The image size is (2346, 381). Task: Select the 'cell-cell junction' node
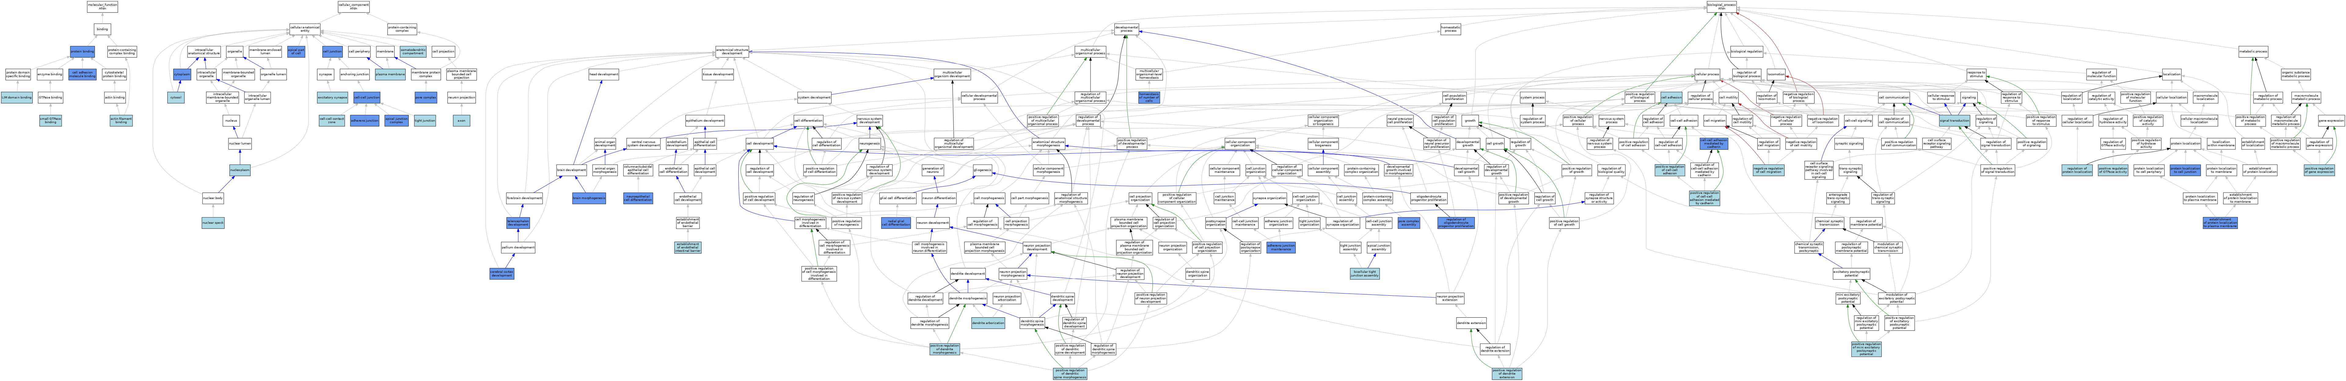(x=367, y=97)
